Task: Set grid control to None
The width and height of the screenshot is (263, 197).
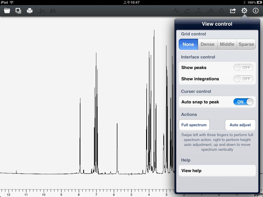Action: coord(188,44)
